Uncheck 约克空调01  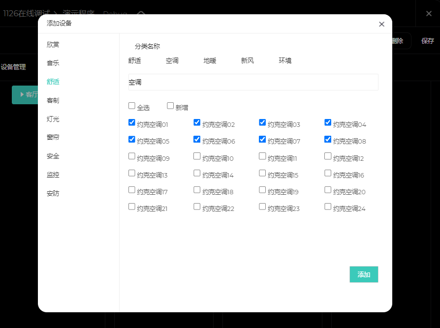tap(131, 122)
